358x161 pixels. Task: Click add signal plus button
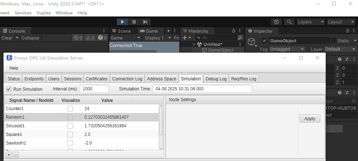point(9,155)
